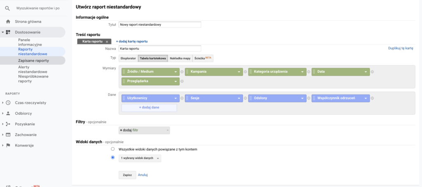Open Niespróbkowane raporty menu item
This screenshot has width=422, height=187.
33,79
